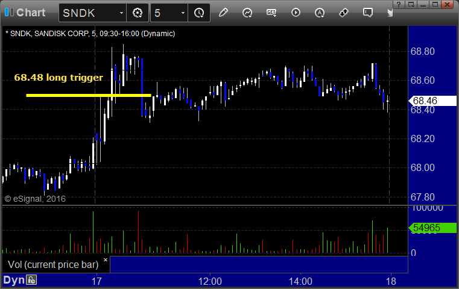The image size is (459, 289).
Task: Toggle the Dyn lock icon
Action: tap(31, 280)
